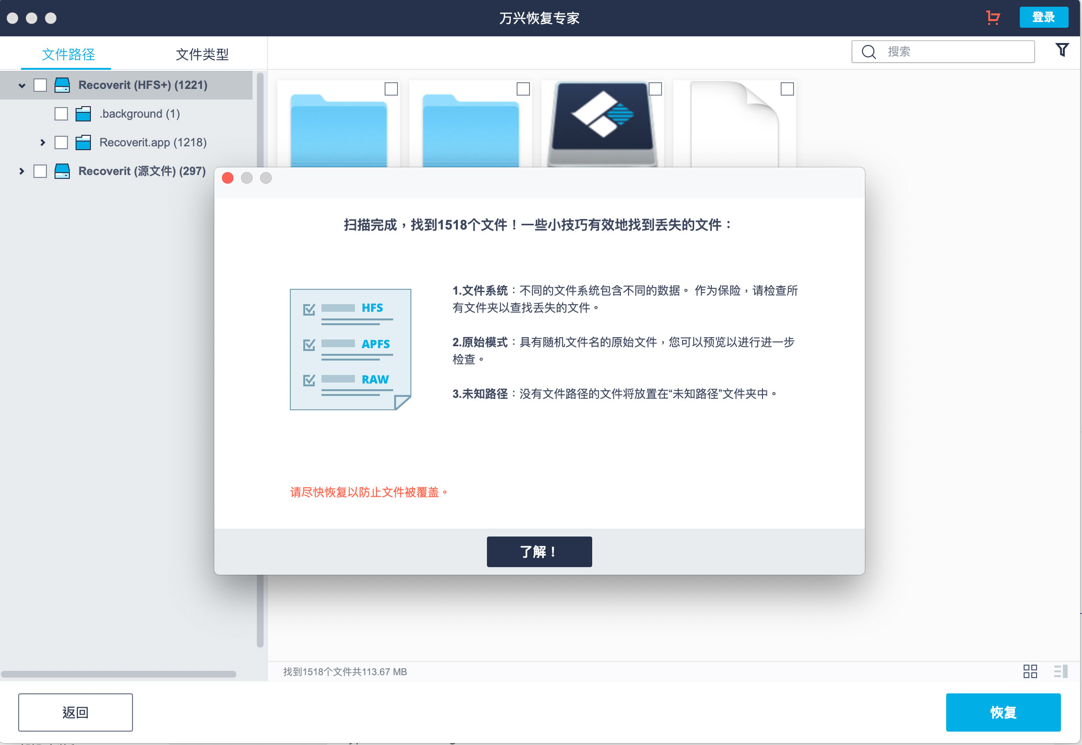Viewport: 1082px width, 745px height.
Task: Check the Recoverit.app checkbox
Action: (x=61, y=142)
